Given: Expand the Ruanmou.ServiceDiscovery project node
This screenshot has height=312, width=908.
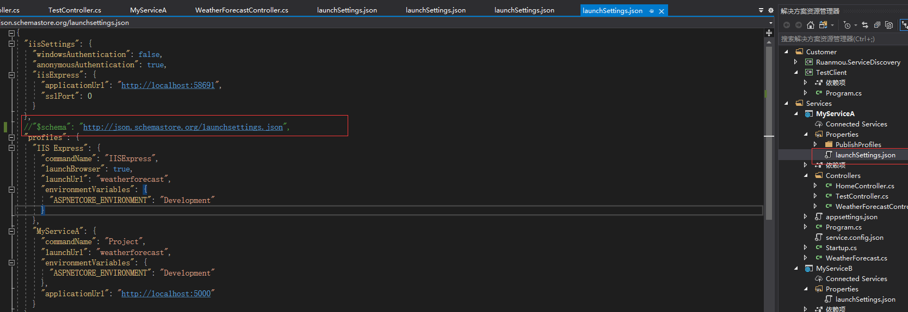Looking at the screenshot, I should pos(796,62).
